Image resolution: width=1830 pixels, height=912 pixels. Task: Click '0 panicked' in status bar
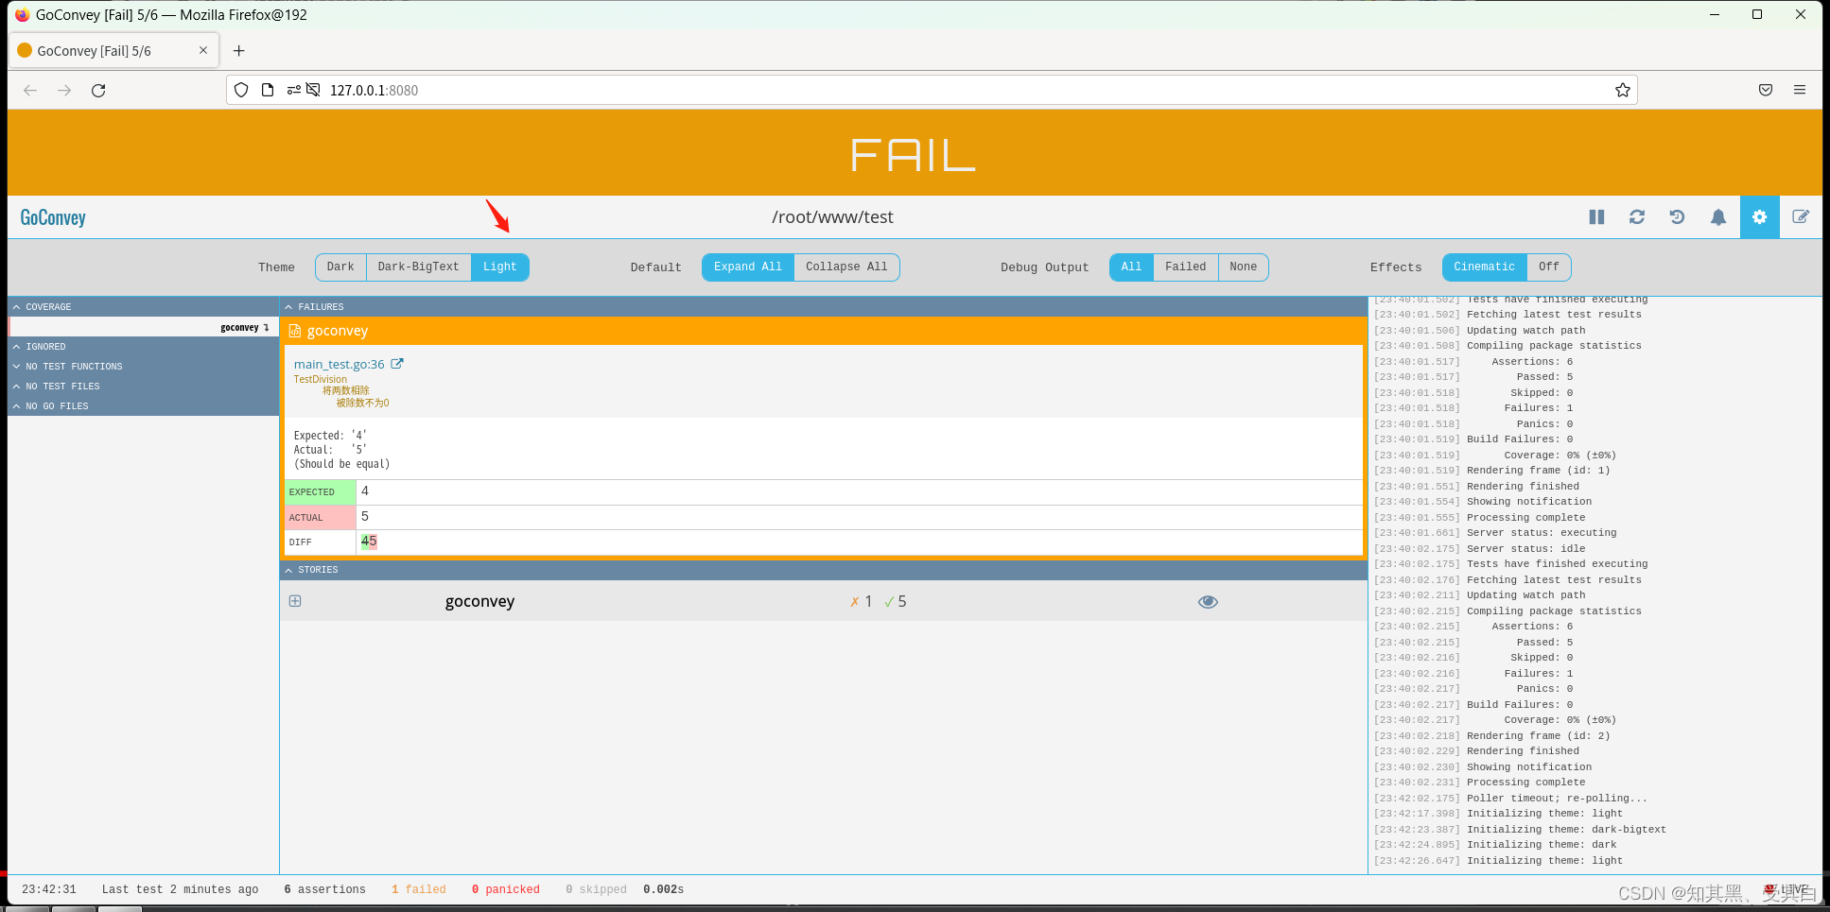click(506, 890)
